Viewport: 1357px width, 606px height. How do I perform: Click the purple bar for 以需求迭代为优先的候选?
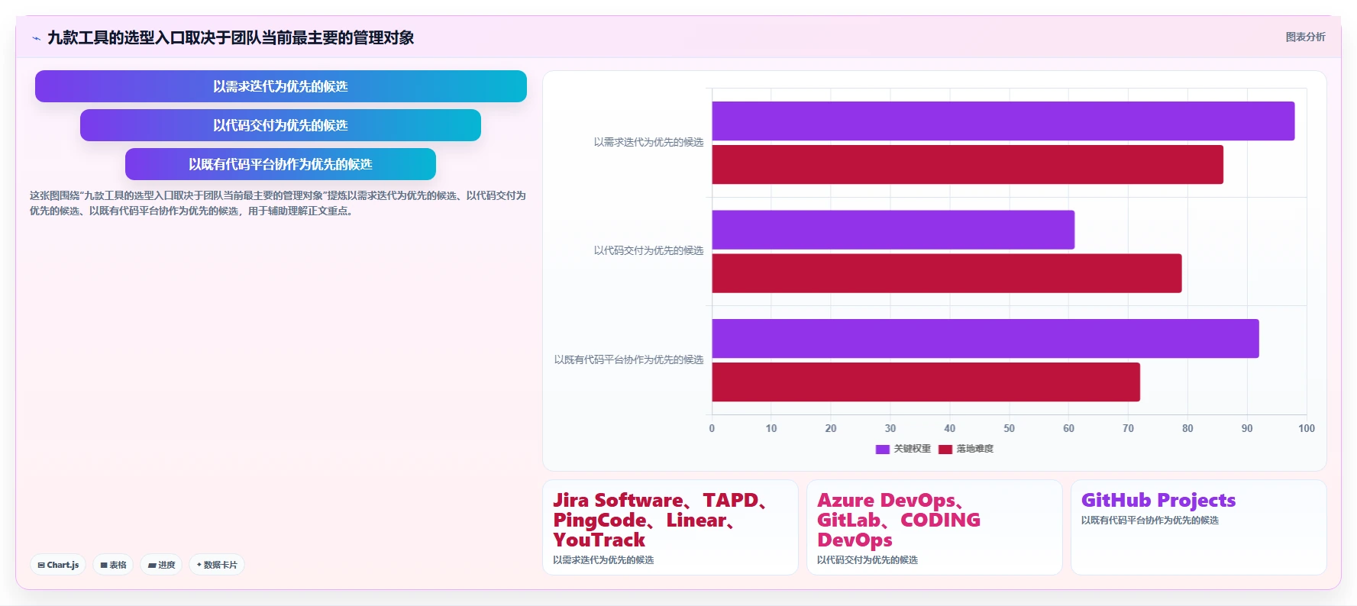1003,121
